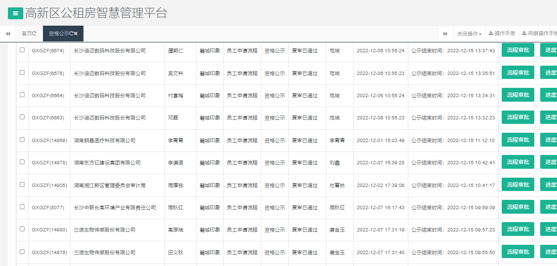Click 流程审批 for 谭期仁's row
557x266 pixels.
[x=517, y=50]
